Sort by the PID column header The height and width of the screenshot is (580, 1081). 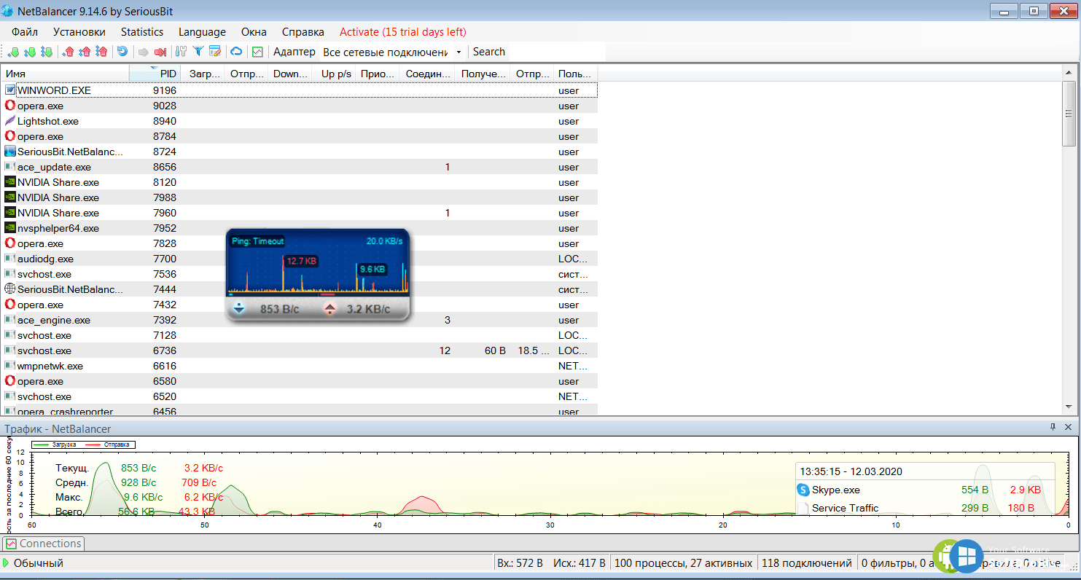[155, 74]
